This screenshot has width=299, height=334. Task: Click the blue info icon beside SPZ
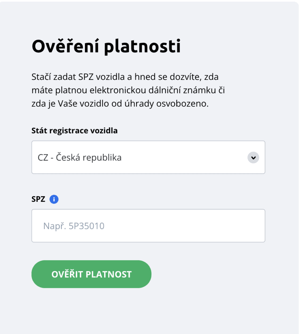[54, 199]
